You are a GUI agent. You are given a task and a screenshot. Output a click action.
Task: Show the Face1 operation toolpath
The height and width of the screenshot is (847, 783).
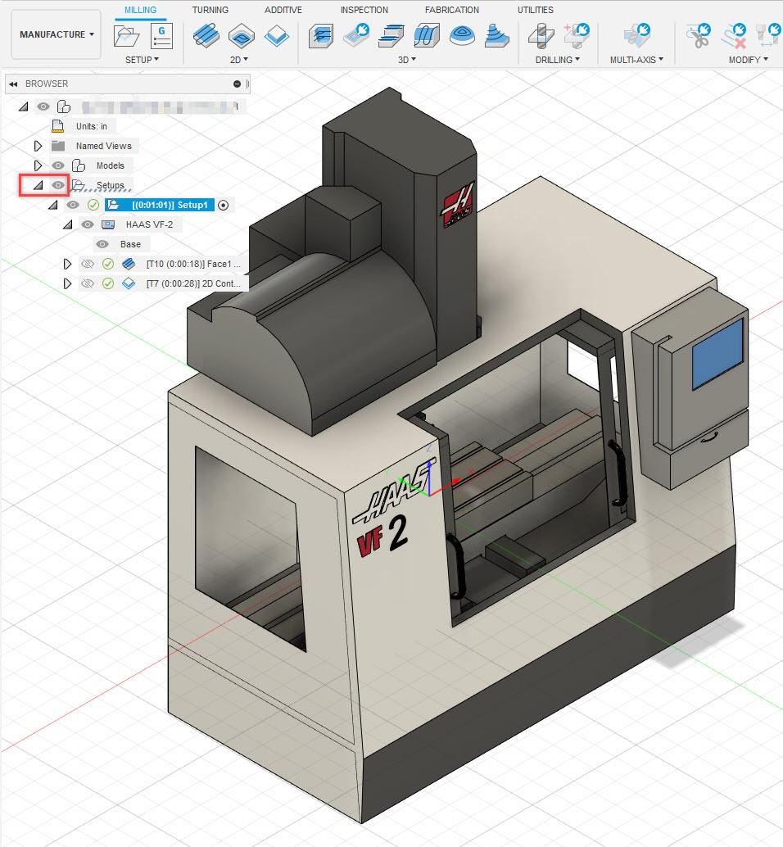click(88, 264)
